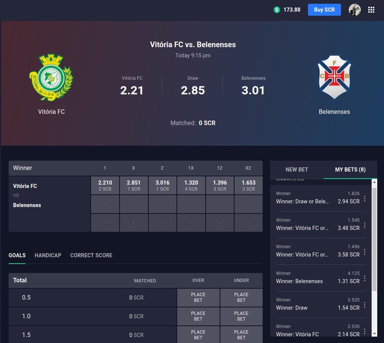
Task: Click the green SCR balance coin icon
Action: [x=277, y=10]
